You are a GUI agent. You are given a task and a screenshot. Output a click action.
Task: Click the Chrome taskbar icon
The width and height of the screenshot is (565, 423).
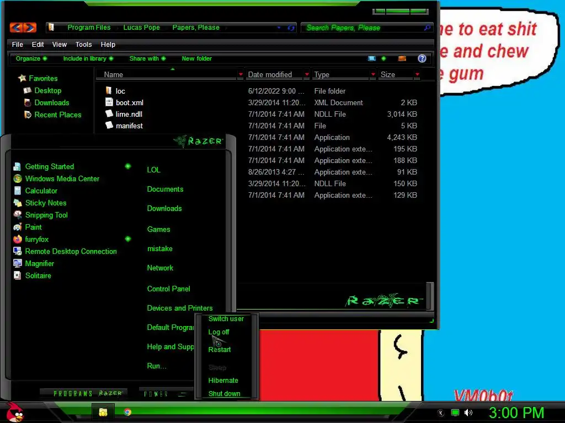(127, 412)
